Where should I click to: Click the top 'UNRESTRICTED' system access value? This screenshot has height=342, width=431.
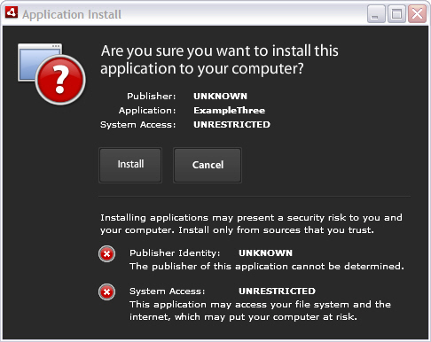click(231, 125)
